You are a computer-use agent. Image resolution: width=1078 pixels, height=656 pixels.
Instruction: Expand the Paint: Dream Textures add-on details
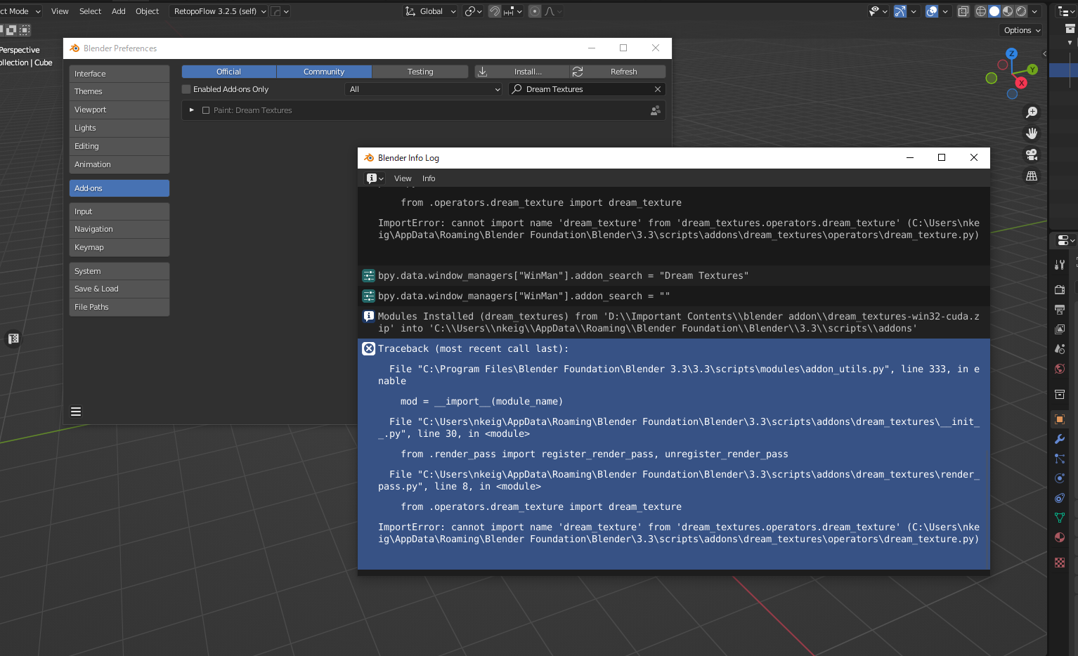click(x=191, y=110)
